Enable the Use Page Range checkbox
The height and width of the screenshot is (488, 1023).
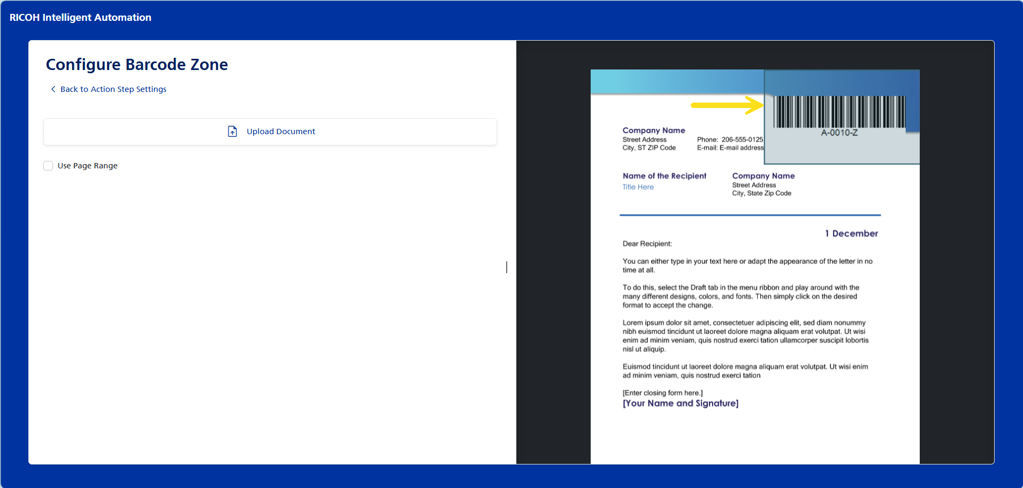tap(48, 166)
